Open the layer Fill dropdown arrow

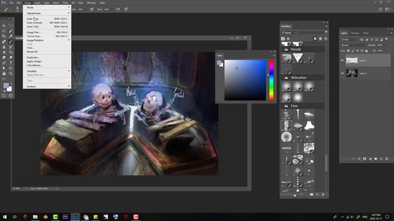pyautogui.click(x=386, y=51)
